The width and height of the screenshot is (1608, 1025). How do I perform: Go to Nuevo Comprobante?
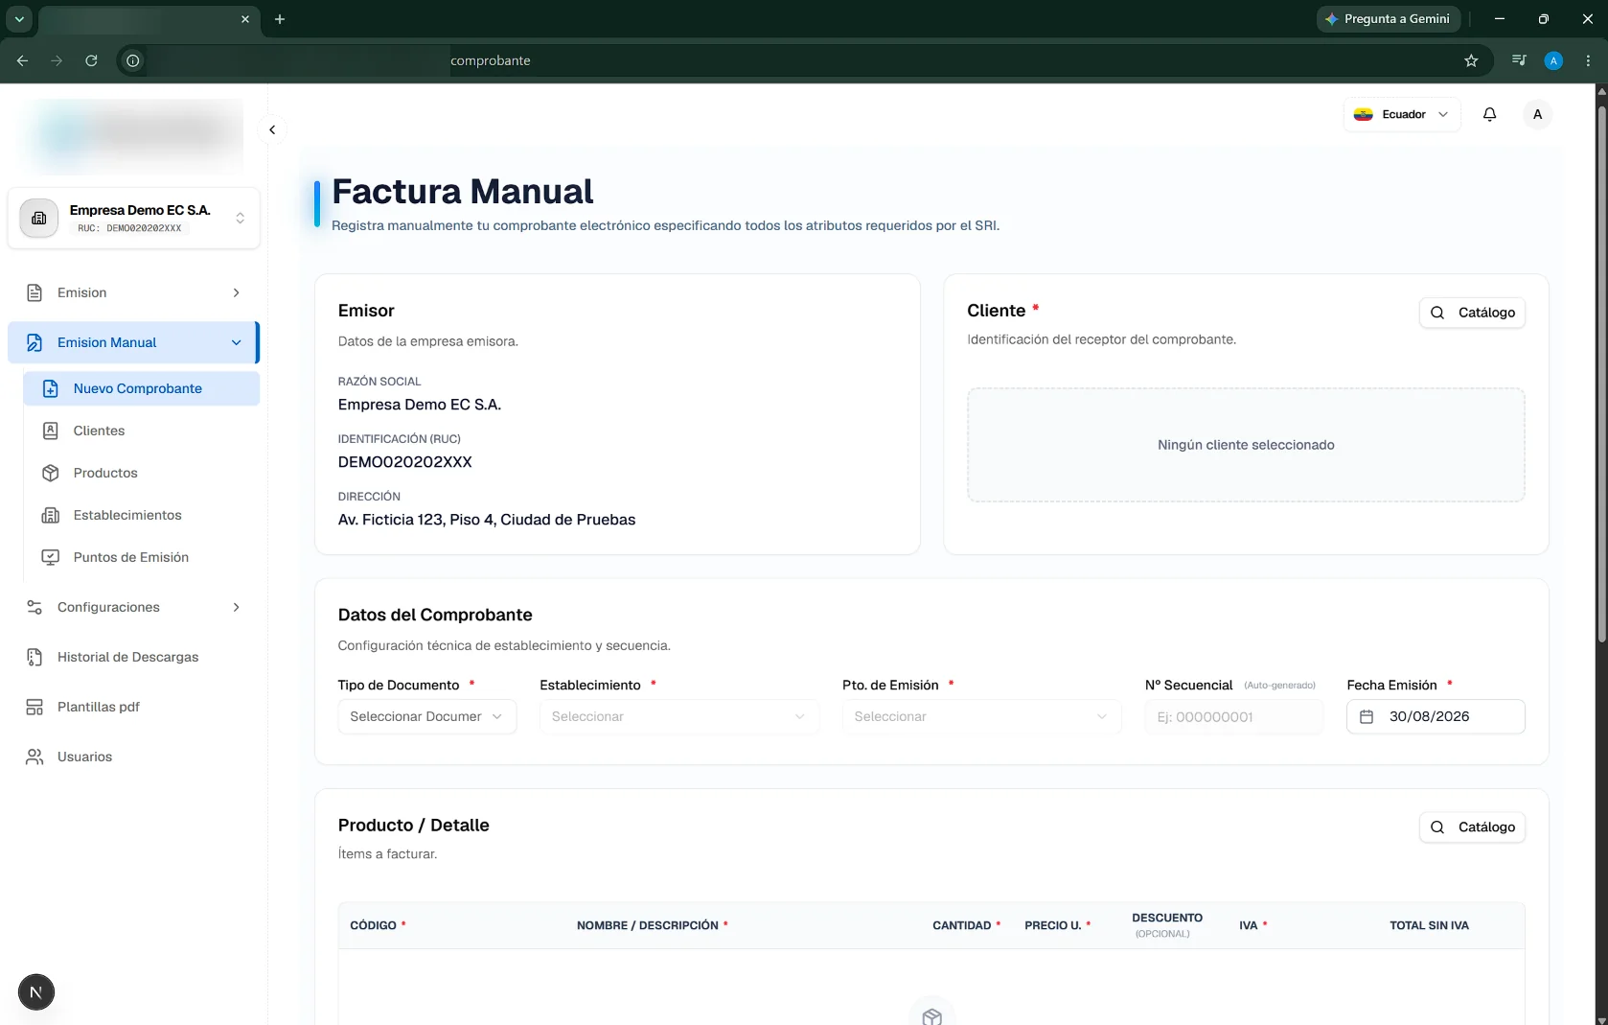142,388
